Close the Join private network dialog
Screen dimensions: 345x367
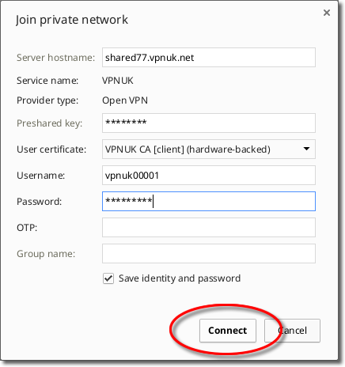pos(327,13)
